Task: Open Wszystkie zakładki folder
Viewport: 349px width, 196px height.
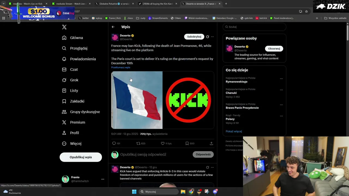Action: [x=335, y=18]
